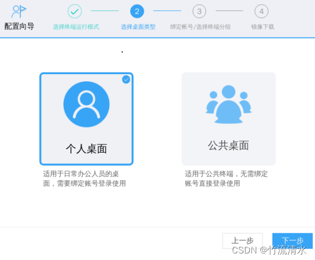Click the completed step 1 checkmark circle
The image size is (315, 260).
coord(74,11)
